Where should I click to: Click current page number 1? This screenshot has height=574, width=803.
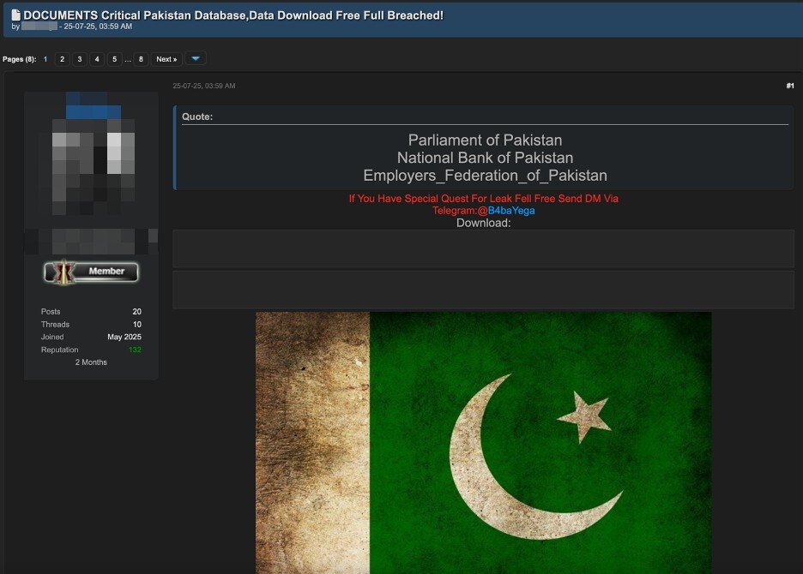(x=45, y=59)
